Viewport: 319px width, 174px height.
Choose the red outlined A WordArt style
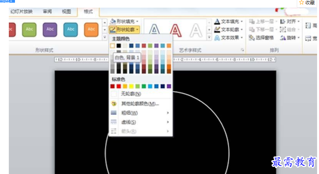[175, 30]
